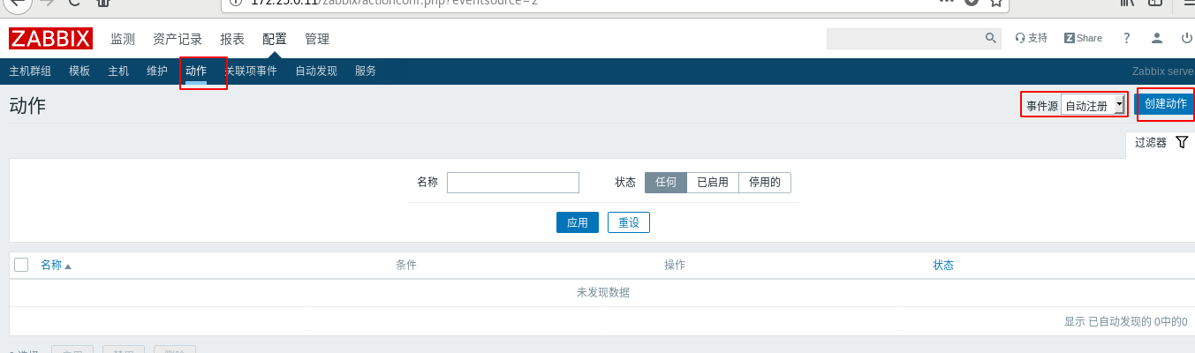Open the 资产记录 menu
The image size is (1195, 353).
point(178,39)
